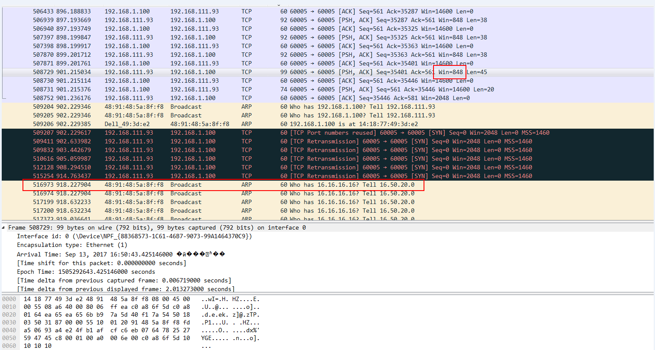
Task: Select Time delta from previous displayed frame
Action: pyautogui.click(x=126, y=289)
